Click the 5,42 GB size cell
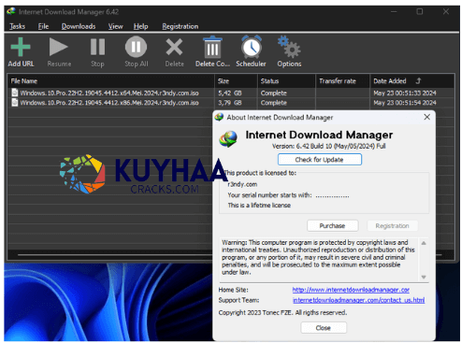The height and width of the screenshot is (343, 461). pyautogui.click(x=230, y=93)
